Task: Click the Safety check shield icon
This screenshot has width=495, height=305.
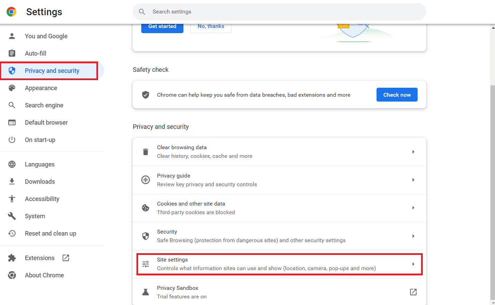Action: (145, 95)
